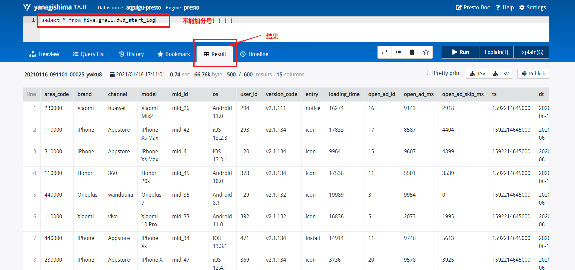Switch to the Timeline tab

tap(254, 54)
